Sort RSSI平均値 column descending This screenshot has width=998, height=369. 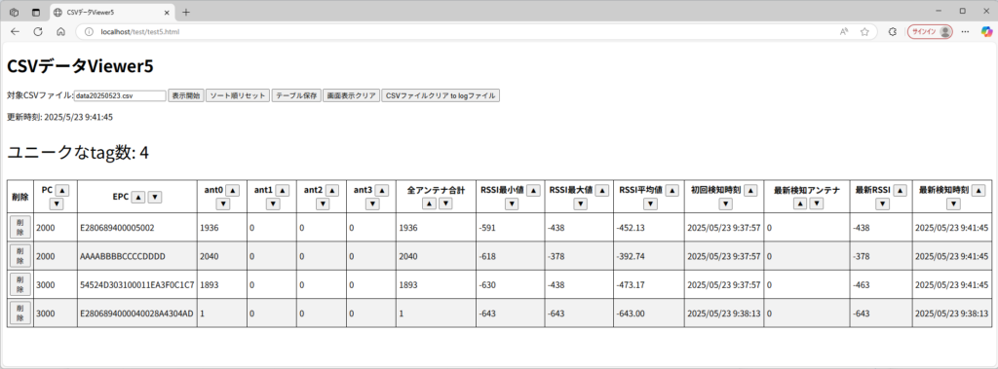649,204
